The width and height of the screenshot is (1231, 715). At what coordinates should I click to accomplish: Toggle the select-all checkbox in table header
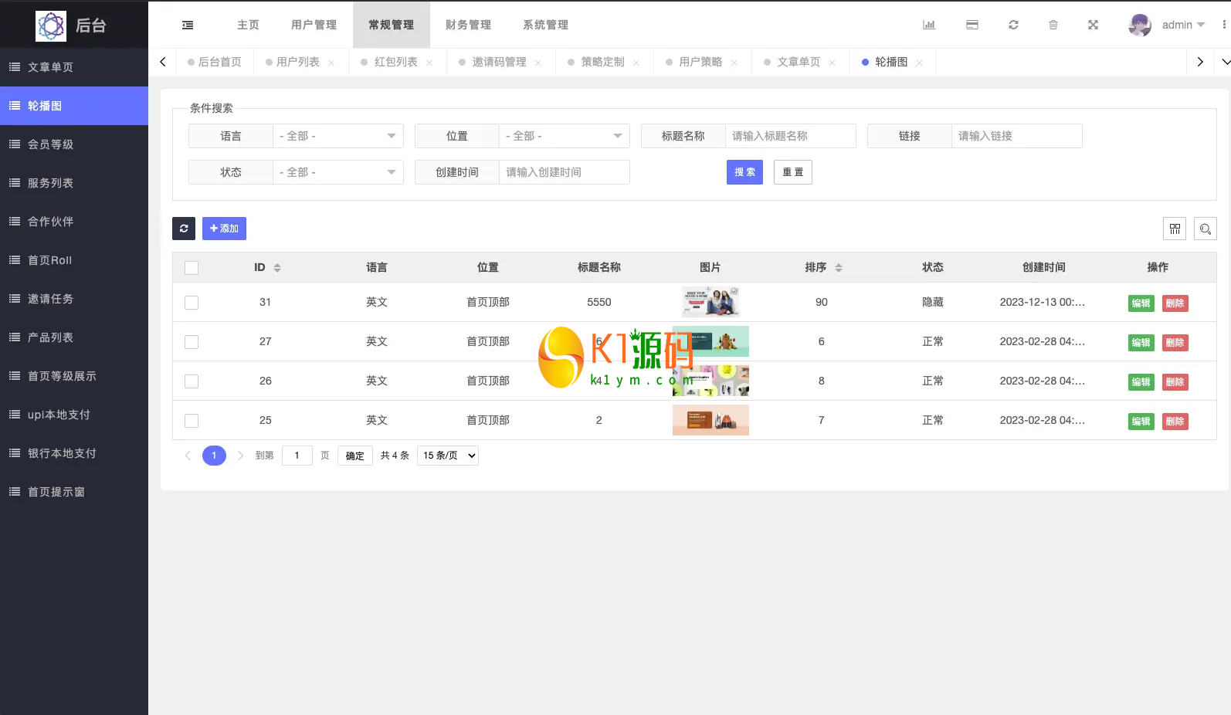point(192,268)
